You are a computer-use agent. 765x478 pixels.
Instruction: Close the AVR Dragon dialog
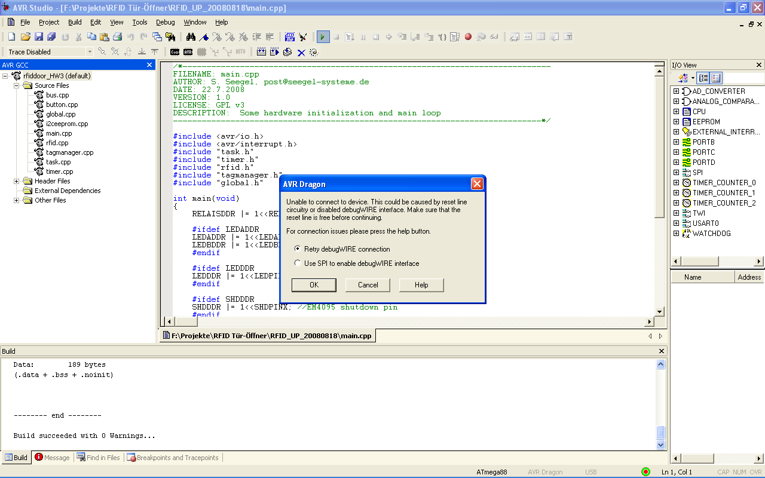pos(477,184)
